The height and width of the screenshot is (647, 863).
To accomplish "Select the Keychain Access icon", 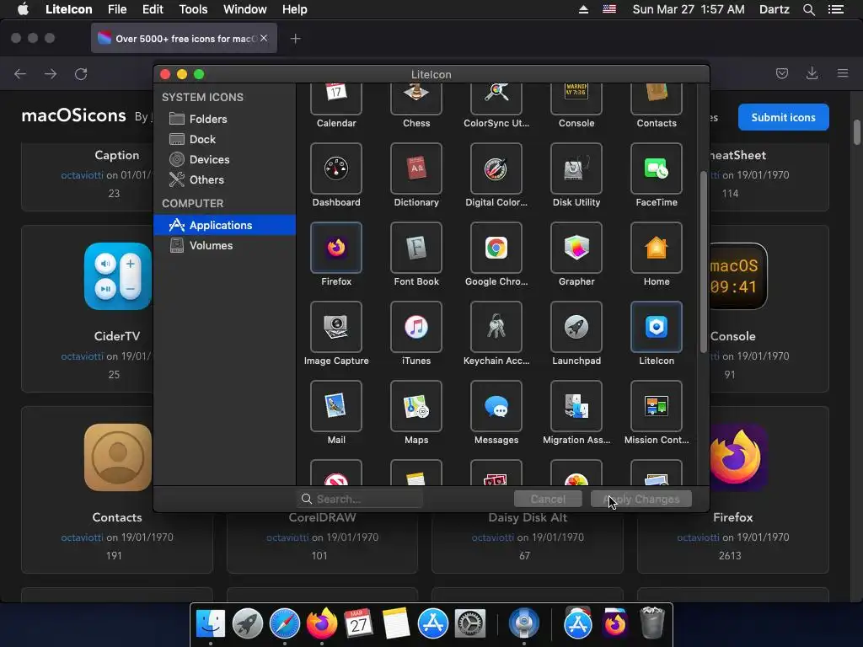I will 496,327.
